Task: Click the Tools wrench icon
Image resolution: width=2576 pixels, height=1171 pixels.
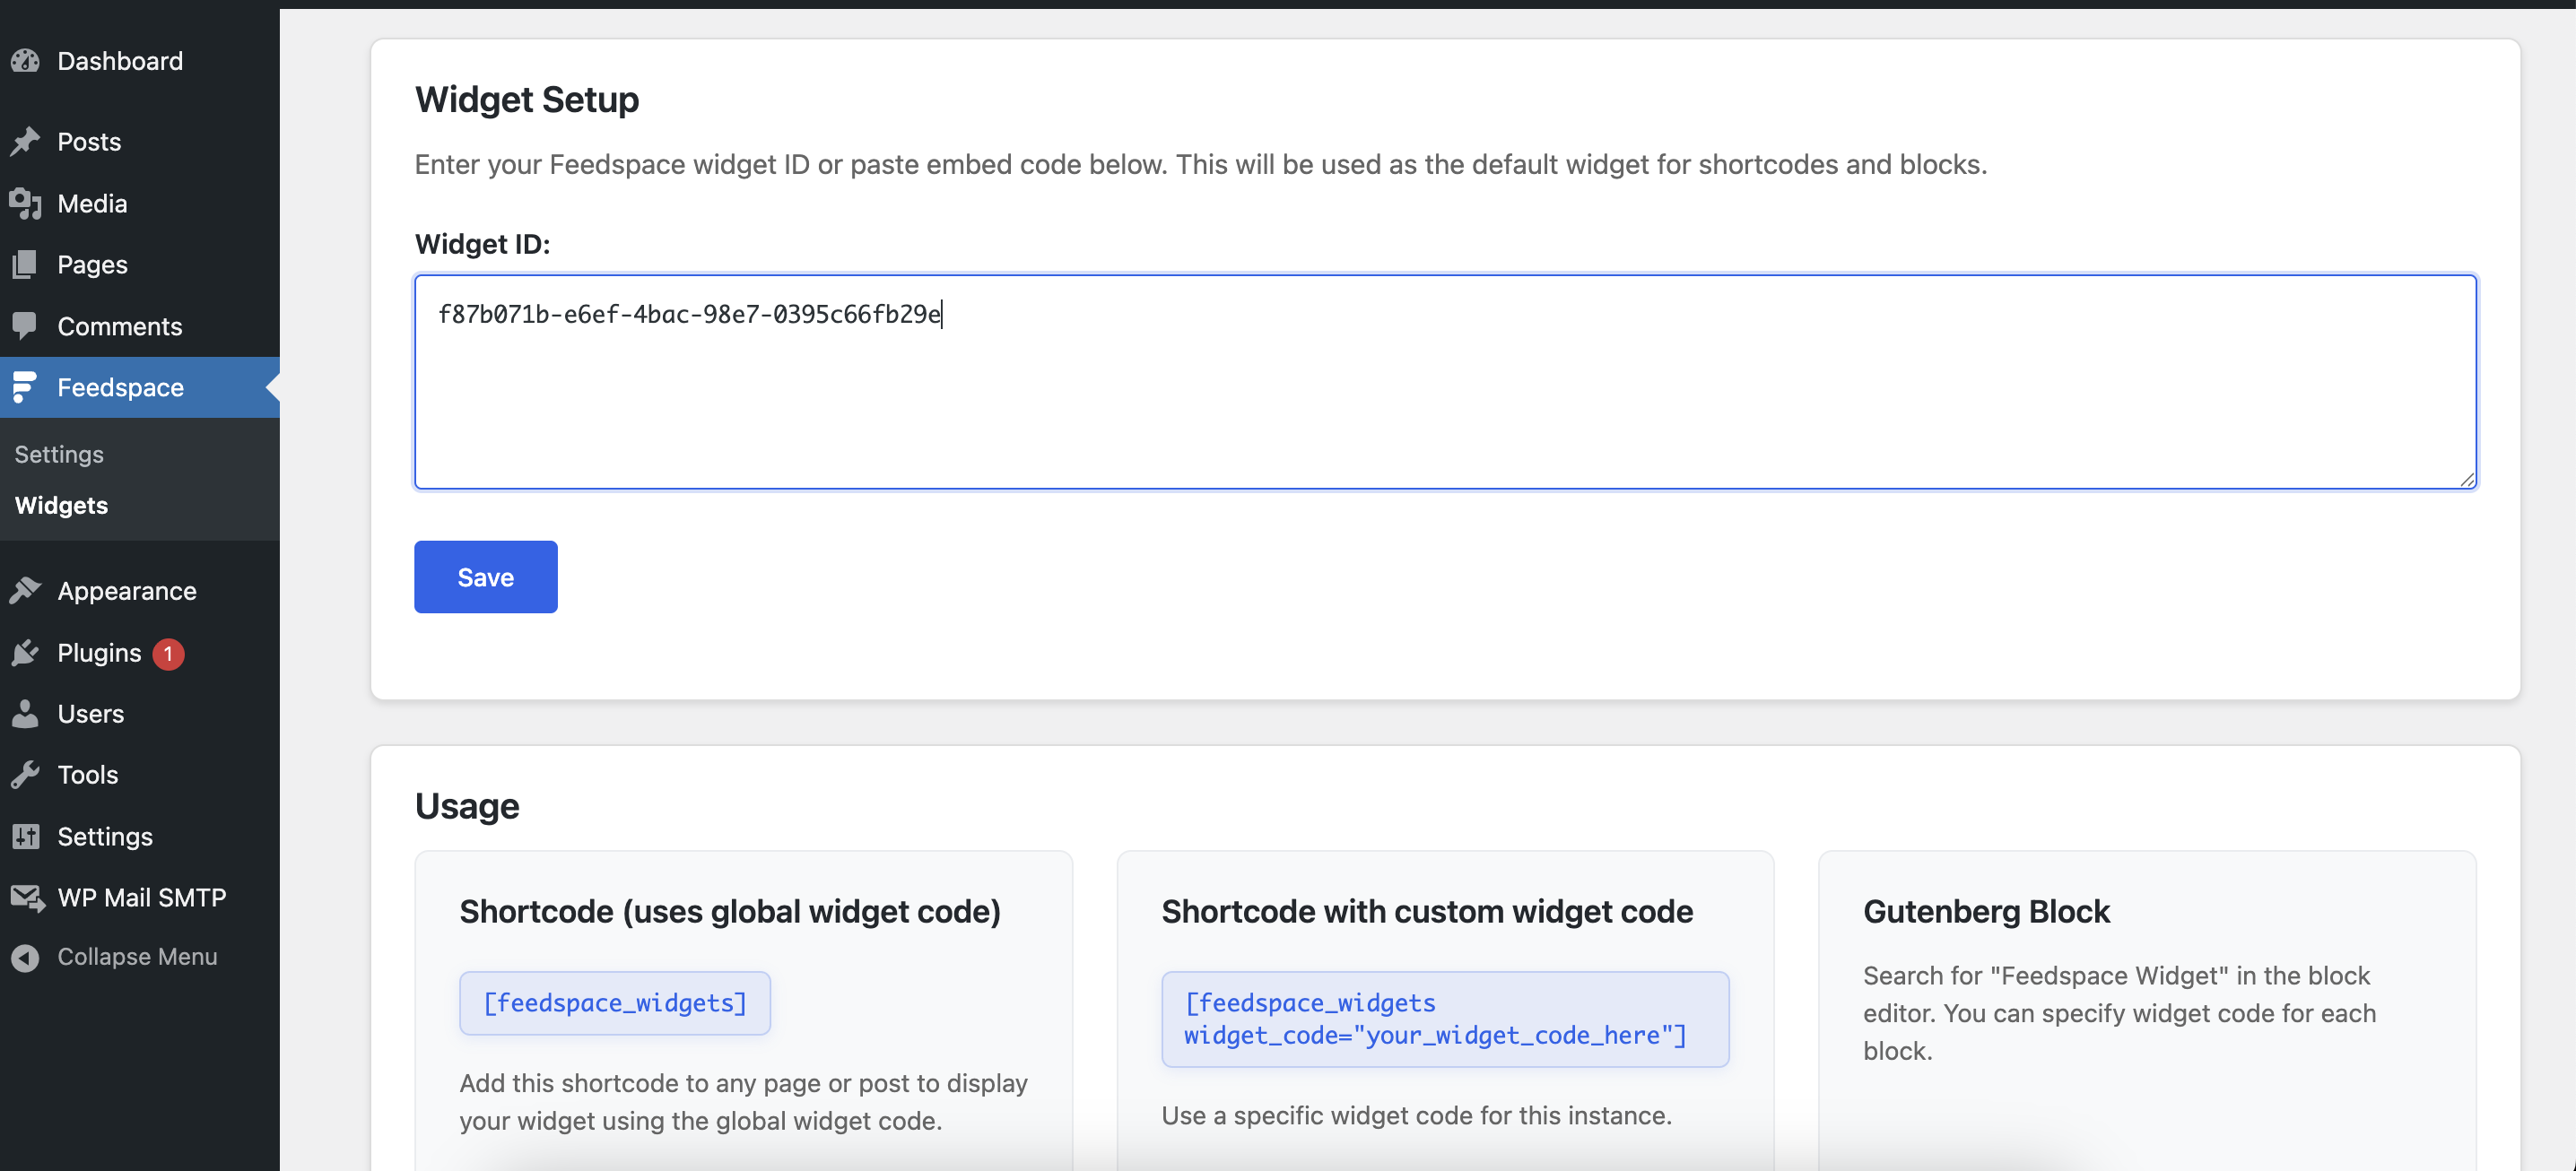Action: pos(25,775)
